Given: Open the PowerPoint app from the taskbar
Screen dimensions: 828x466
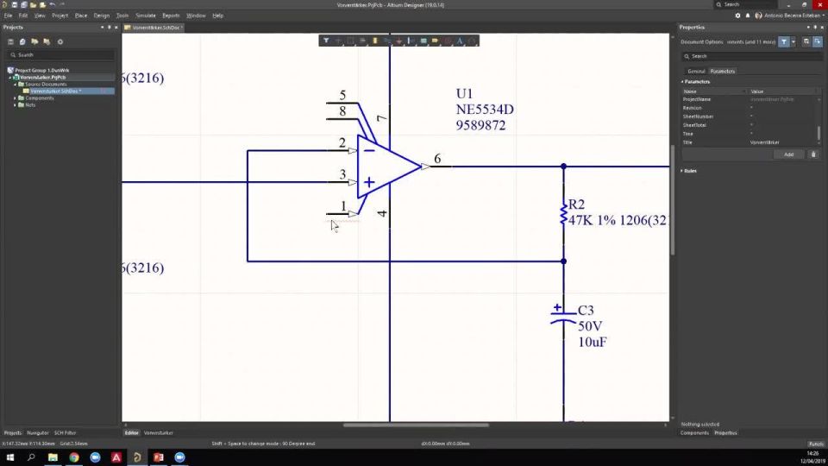Looking at the screenshot, I should (x=159, y=457).
